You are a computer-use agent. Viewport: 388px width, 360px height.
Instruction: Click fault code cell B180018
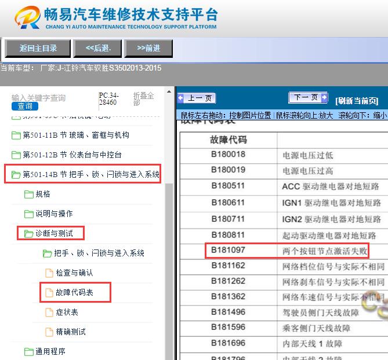228,155
